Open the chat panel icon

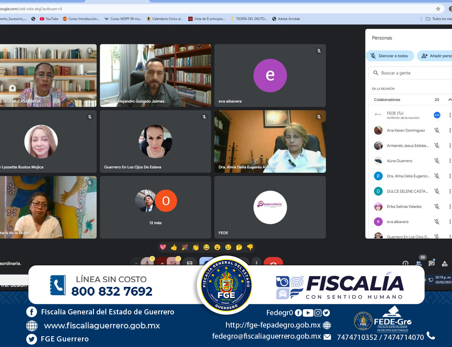pyautogui.click(x=432, y=263)
